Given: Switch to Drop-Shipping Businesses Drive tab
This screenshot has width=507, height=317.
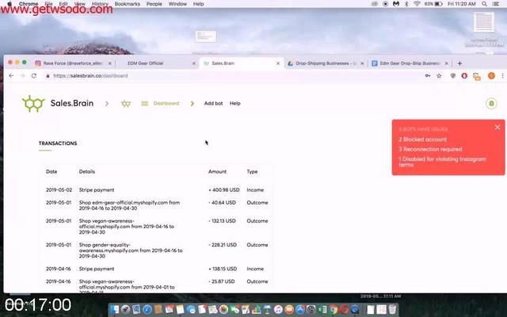Looking at the screenshot, I should pyautogui.click(x=326, y=63).
